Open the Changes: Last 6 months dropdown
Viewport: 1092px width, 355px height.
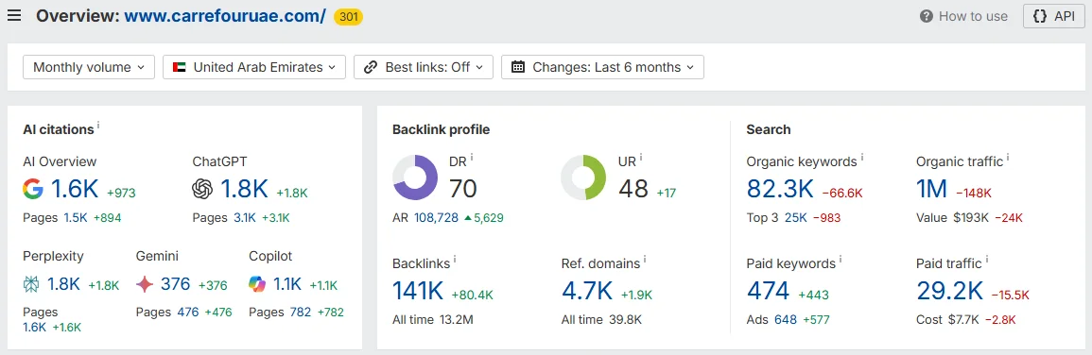coord(602,68)
